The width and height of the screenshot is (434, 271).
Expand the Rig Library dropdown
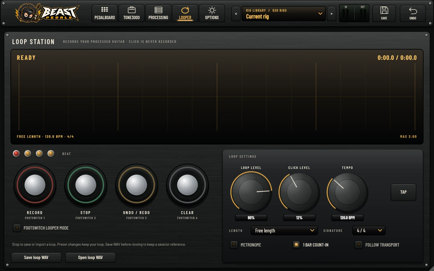[284, 14]
